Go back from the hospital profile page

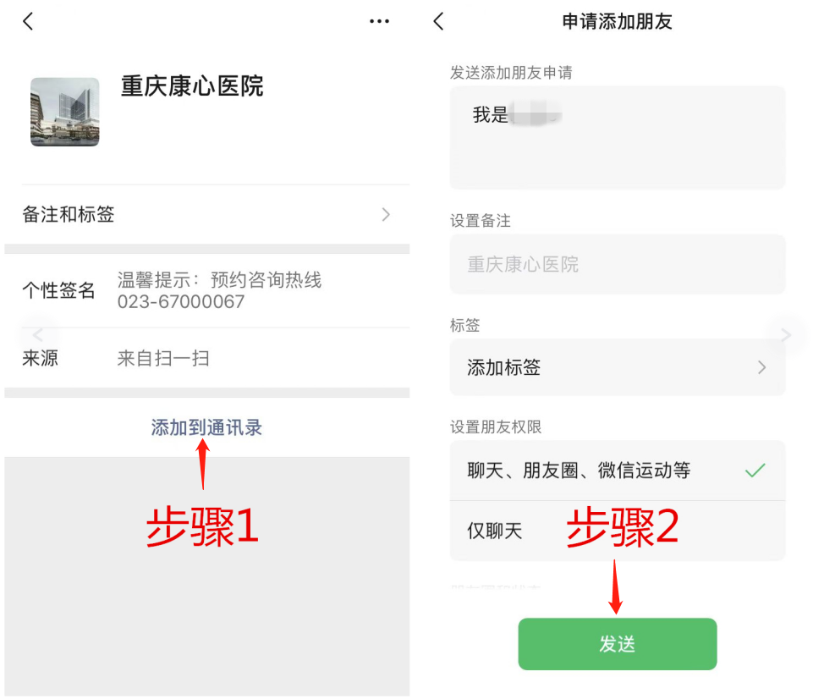[x=29, y=21]
